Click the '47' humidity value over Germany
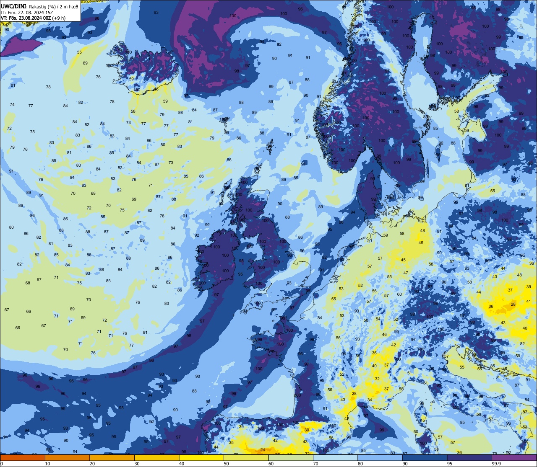The width and height of the screenshot is (537, 467). click(x=406, y=273)
